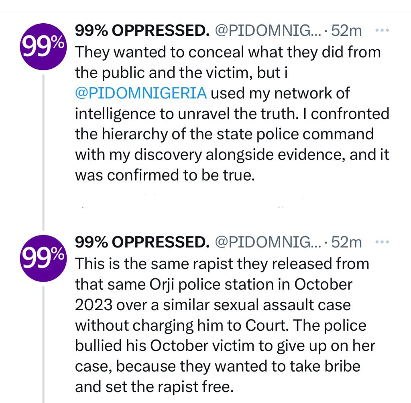This screenshot has width=411, height=403.
Task: Open the @PIDOMNIGERIA mention link
Action: (x=141, y=93)
